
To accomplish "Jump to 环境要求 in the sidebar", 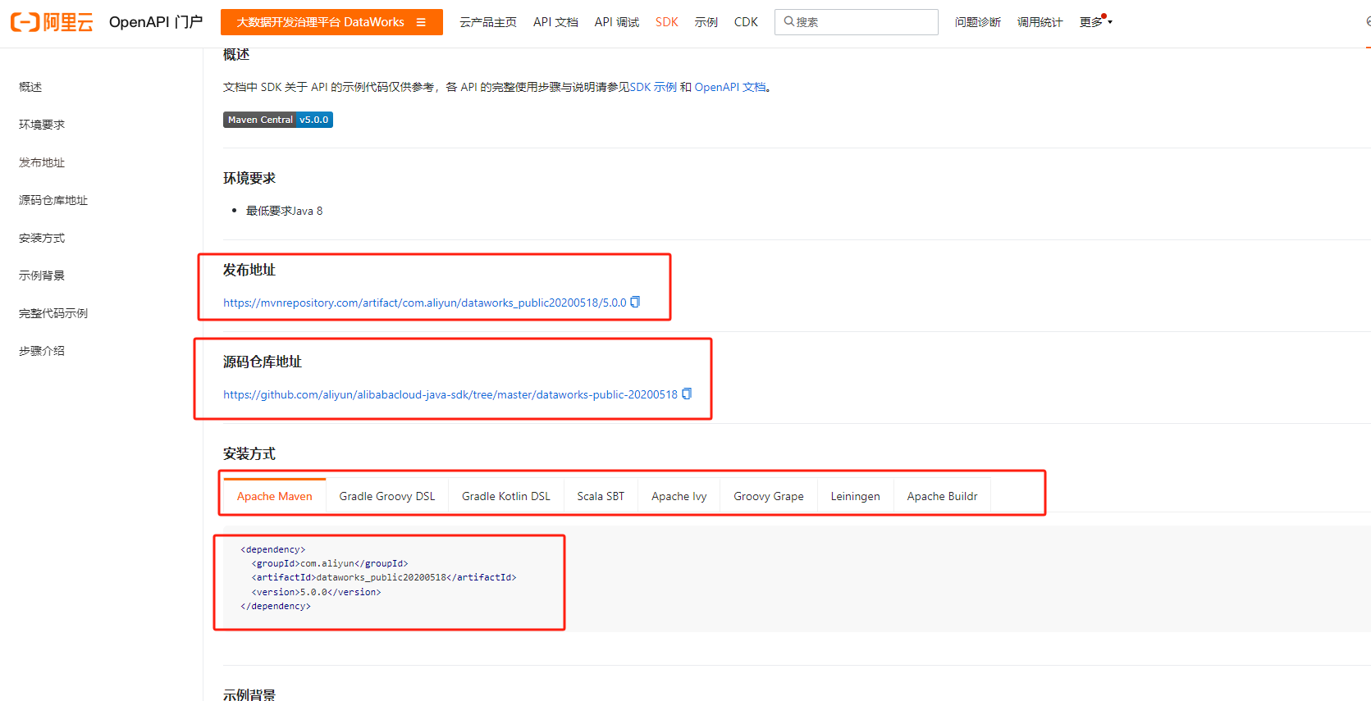I will [x=42, y=125].
